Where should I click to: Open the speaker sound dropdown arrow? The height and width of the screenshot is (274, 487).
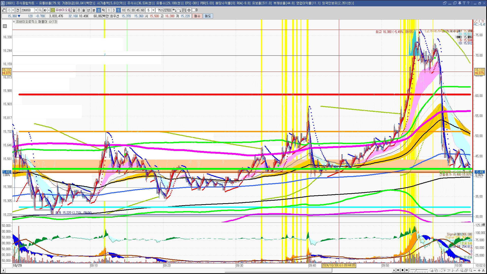pos(49,10)
